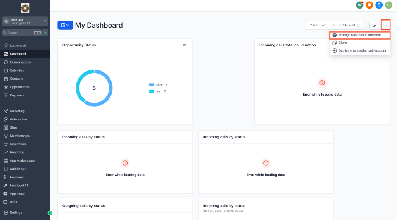The height and width of the screenshot is (220, 397).
Task: Open the TU user avatar menu
Action: point(388,5)
